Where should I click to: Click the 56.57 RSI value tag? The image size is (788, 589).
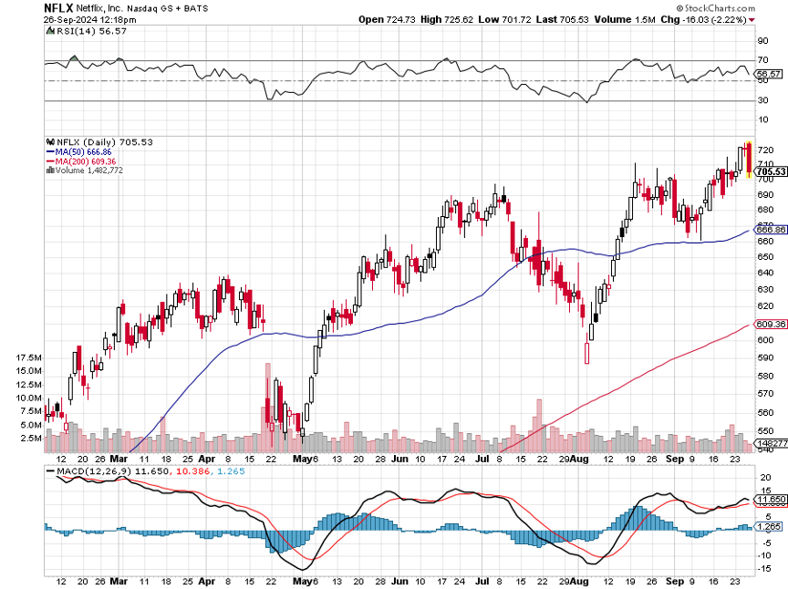point(769,73)
